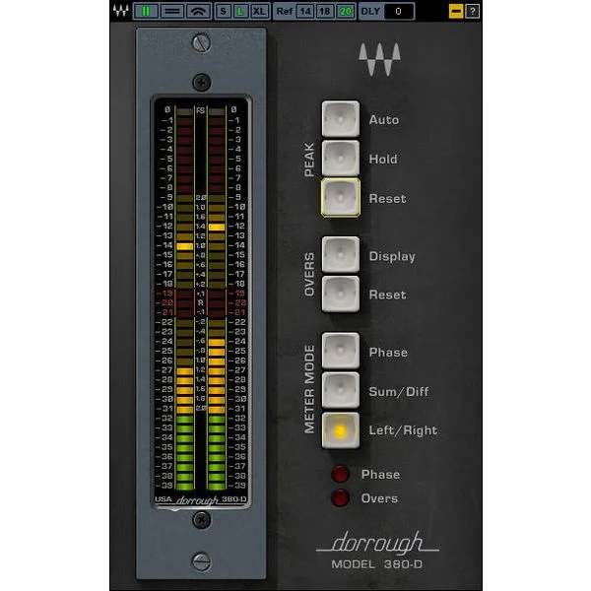Set meter size to S
Viewport: 591px width, 591px height.
click(x=224, y=11)
